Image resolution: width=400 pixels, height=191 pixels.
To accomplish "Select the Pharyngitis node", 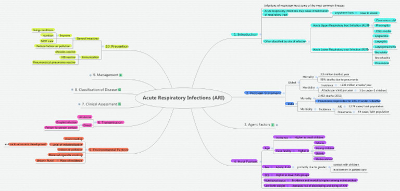I will (x=382, y=25).
